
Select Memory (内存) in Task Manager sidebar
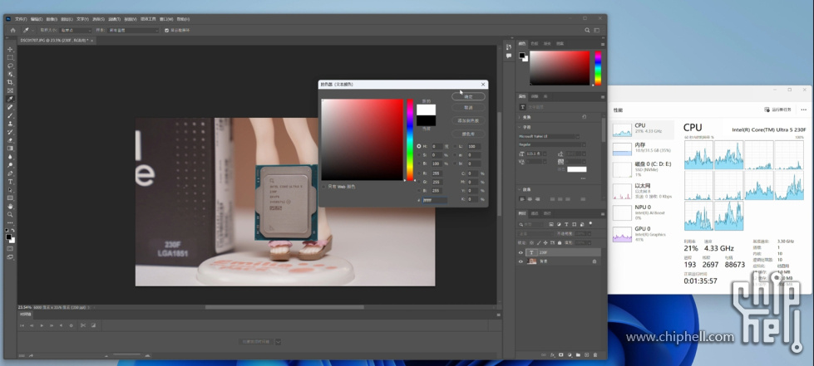pyautogui.click(x=643, y=149)
